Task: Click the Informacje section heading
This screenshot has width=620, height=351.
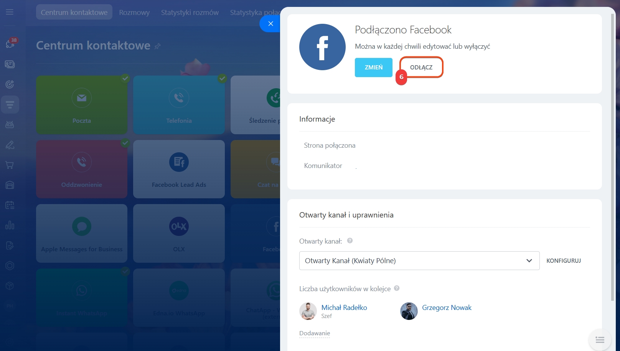Action: (x=317, y=119)
